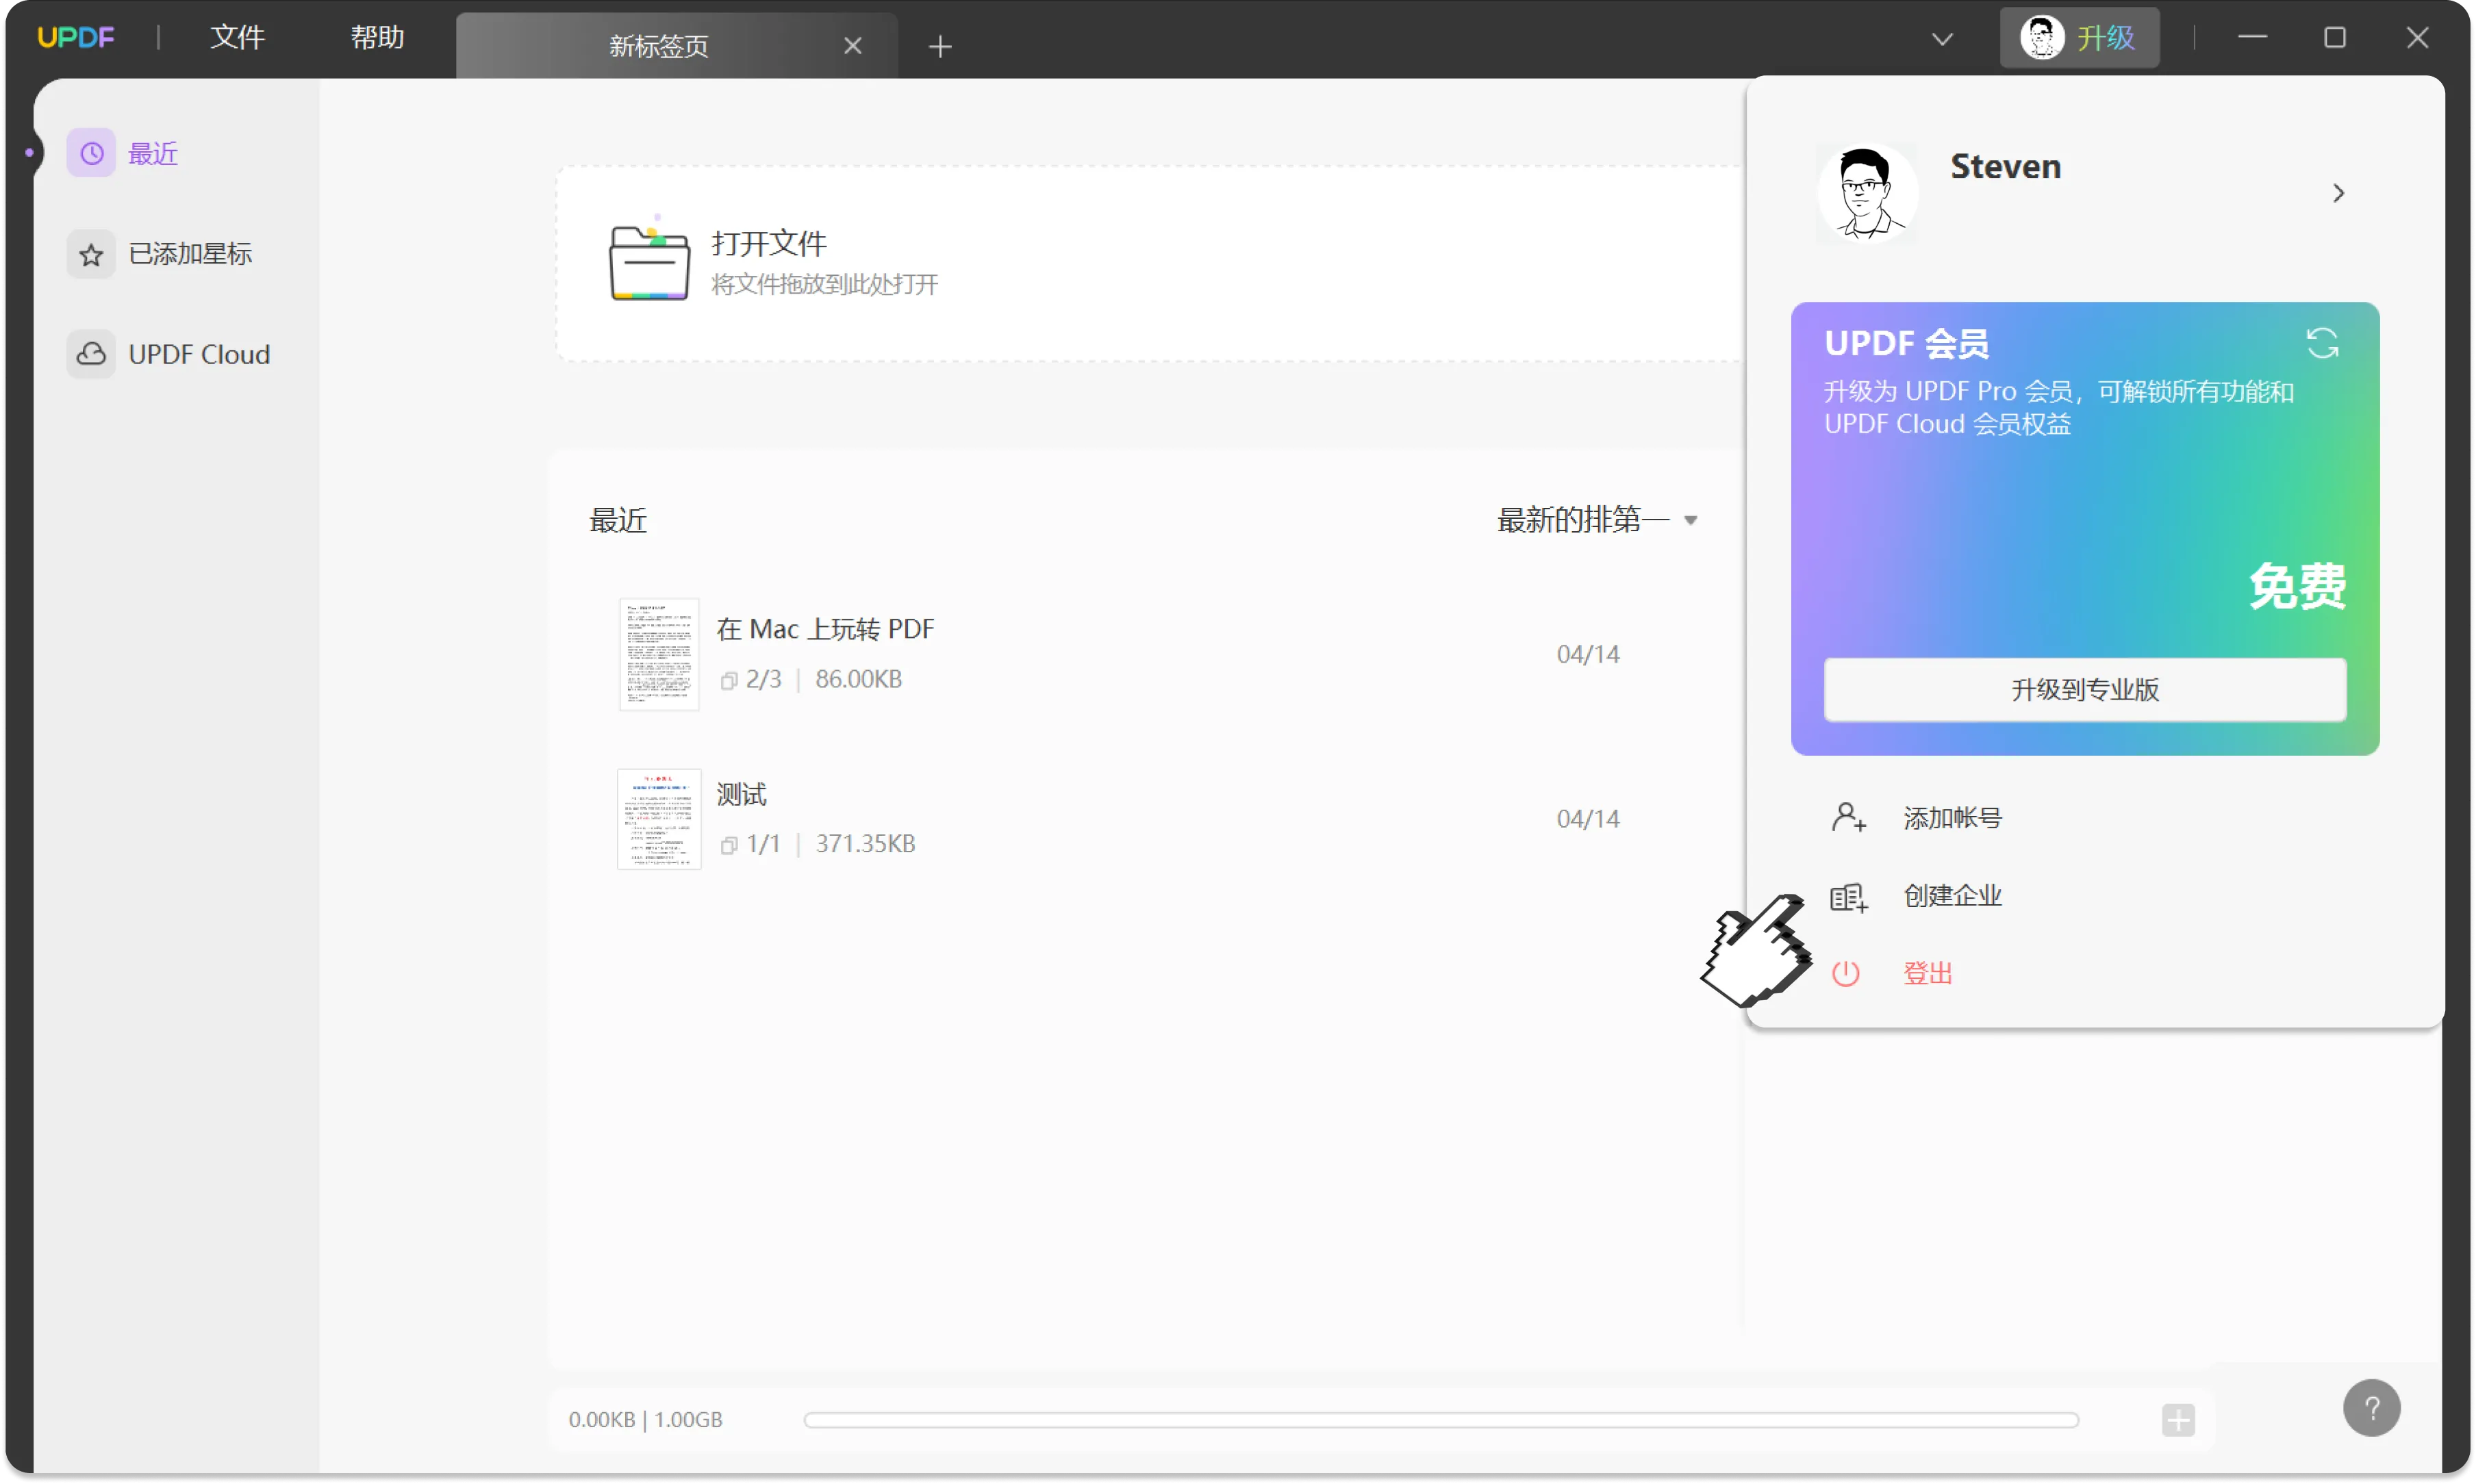This screenshot has width=2476, height=1484.
Task: Open UPDF Cloud via cloud icon
Action: point(91,354)
